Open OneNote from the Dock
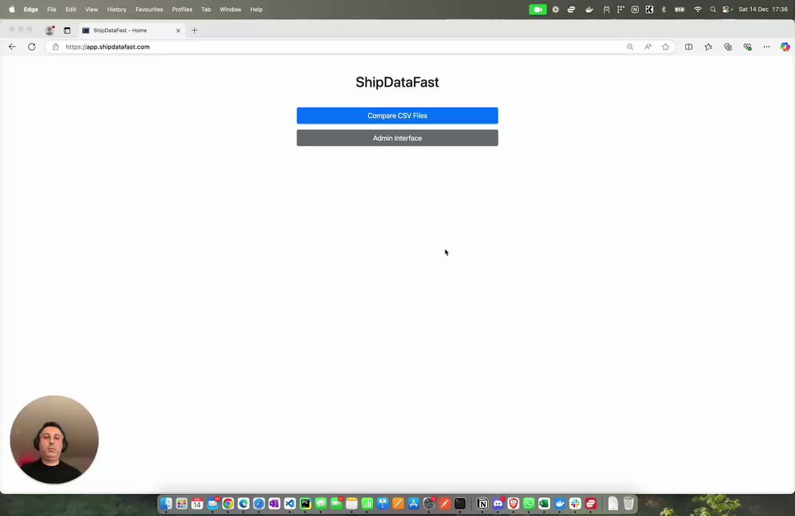 click(x=274, y=503)
